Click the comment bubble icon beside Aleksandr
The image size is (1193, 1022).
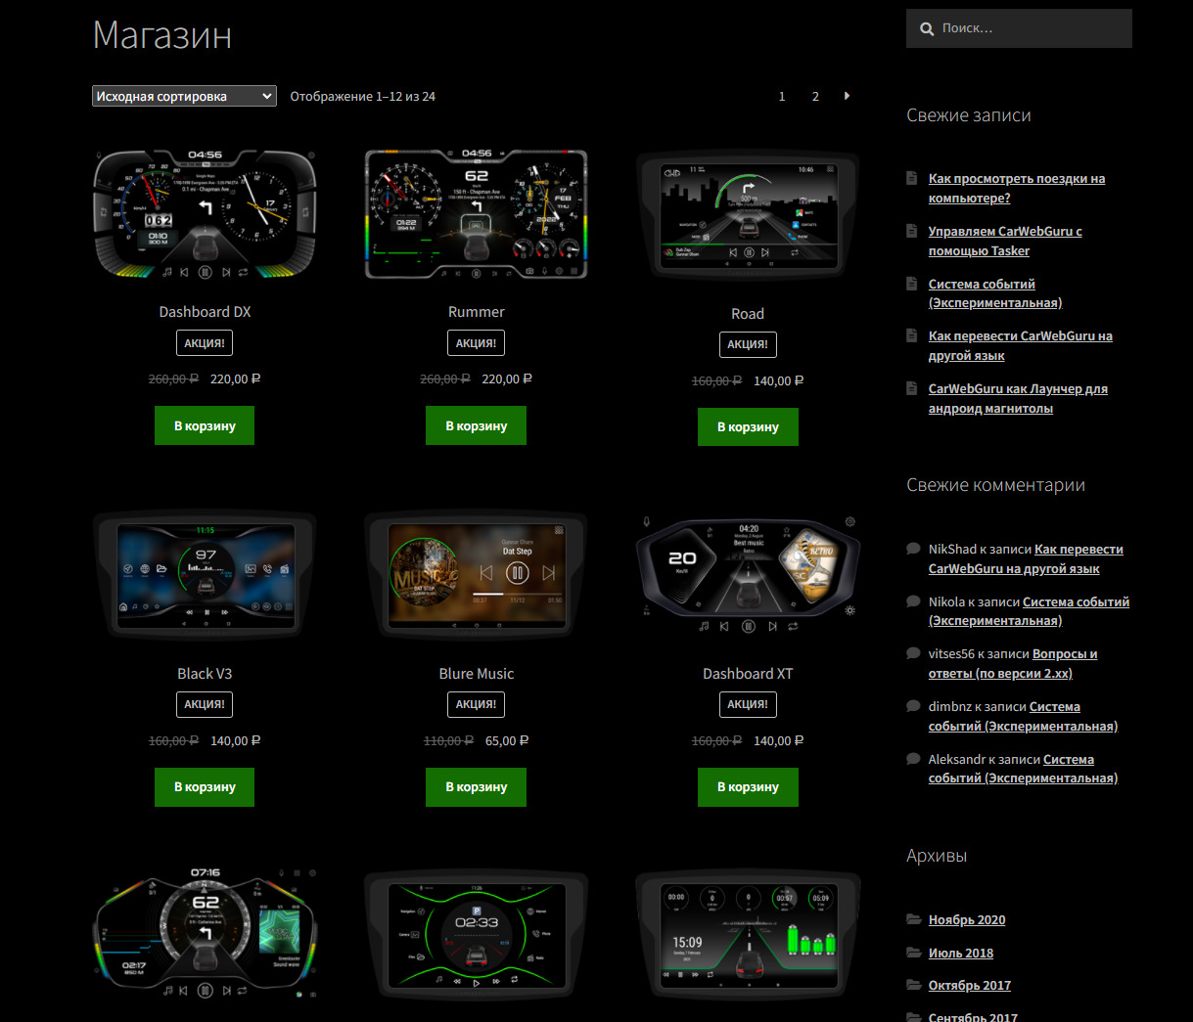click(913, 759)
